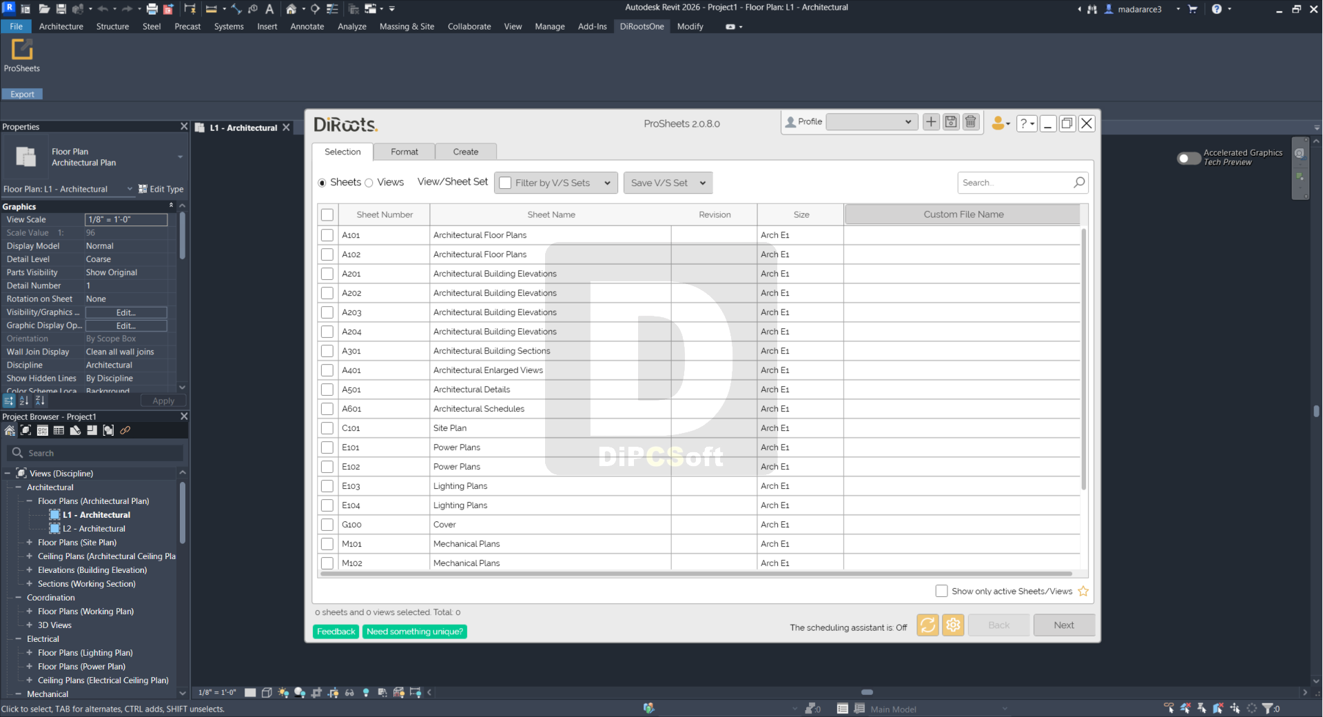
Task: Switch to the Create tab in ProSheets
Action: pyautogui.click(x=466, y=152)
